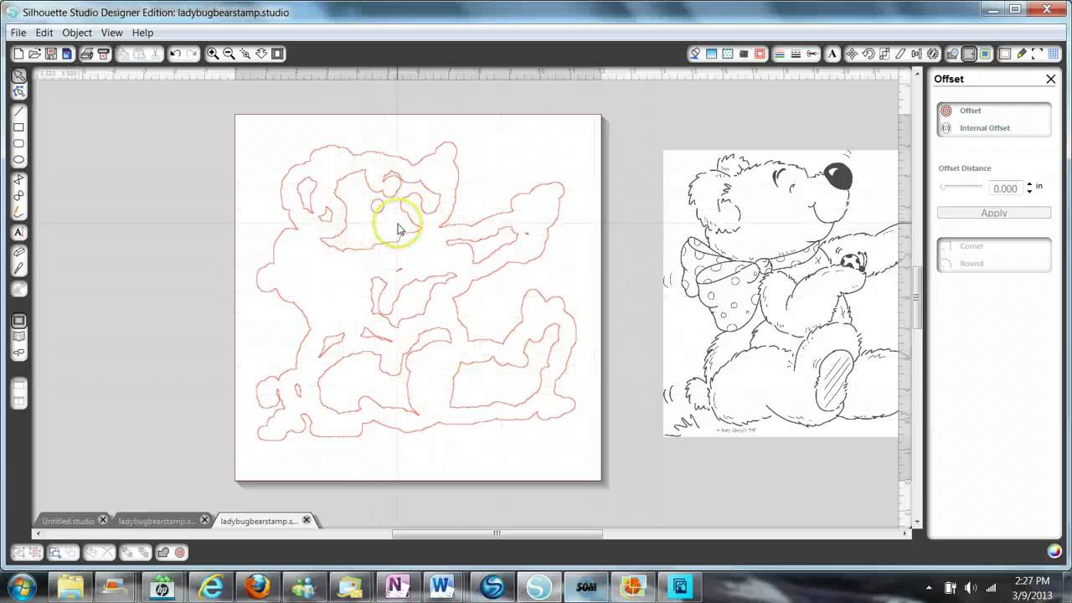The width and height of the screenshot is (1072, 603).
Task: Select the Fit to Window icon
Action: (x=278, y=54)
